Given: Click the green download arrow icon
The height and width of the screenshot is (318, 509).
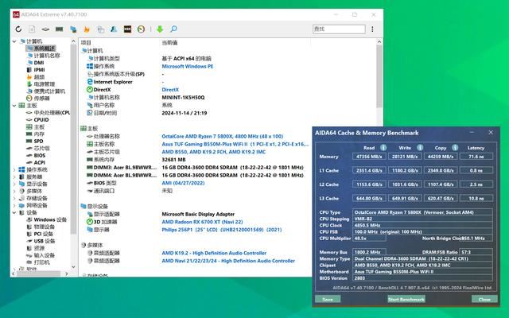Looking at the screenshot, I should click(160, 29).
